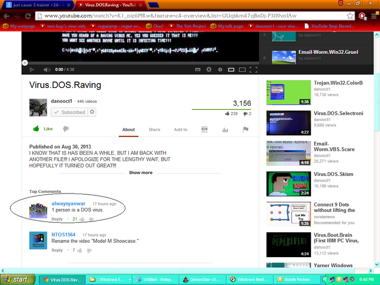The height and width of the screenshot is (285, 380).
Task: Click the red extension icon in toolbar
Action: pos(362,16)
